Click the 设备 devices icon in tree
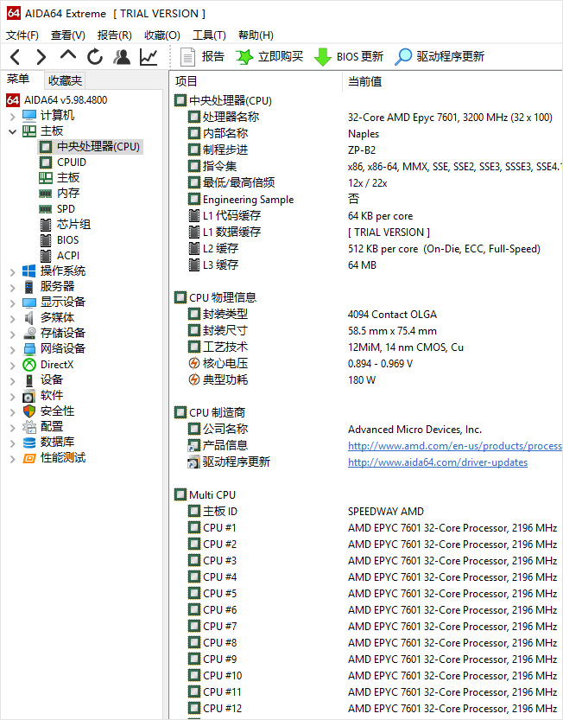The image size is (563, 720). click(28, 380)
